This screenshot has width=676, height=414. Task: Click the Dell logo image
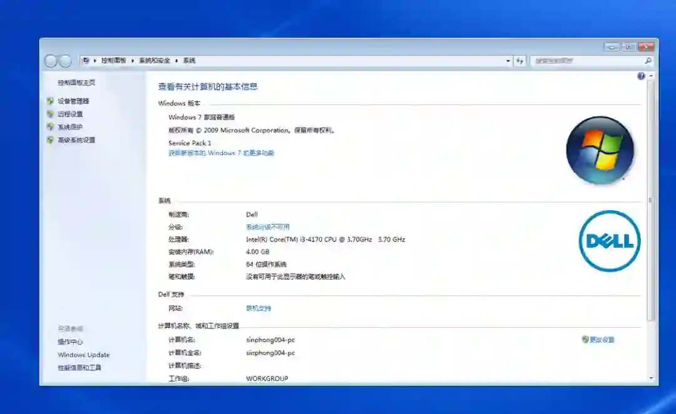click(x=610, y=241)
